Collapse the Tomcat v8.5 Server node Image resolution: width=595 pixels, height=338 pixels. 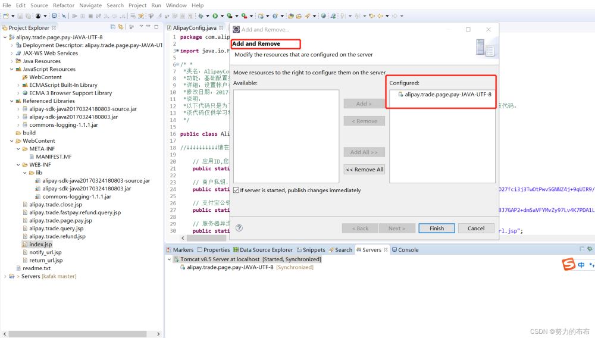[x=168, y=259]
